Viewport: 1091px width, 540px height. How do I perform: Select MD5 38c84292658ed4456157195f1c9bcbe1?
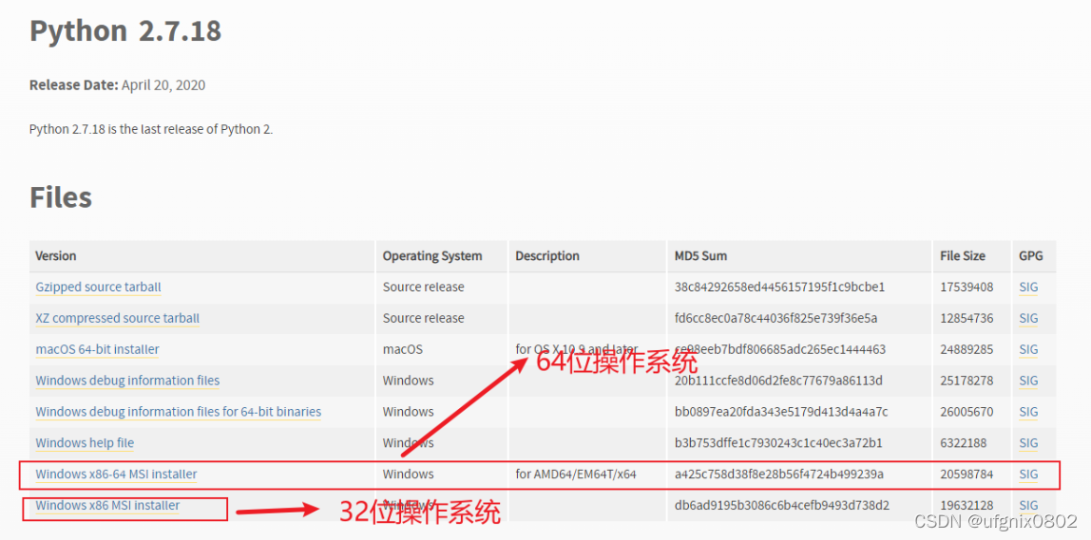[x=779, y=287]
